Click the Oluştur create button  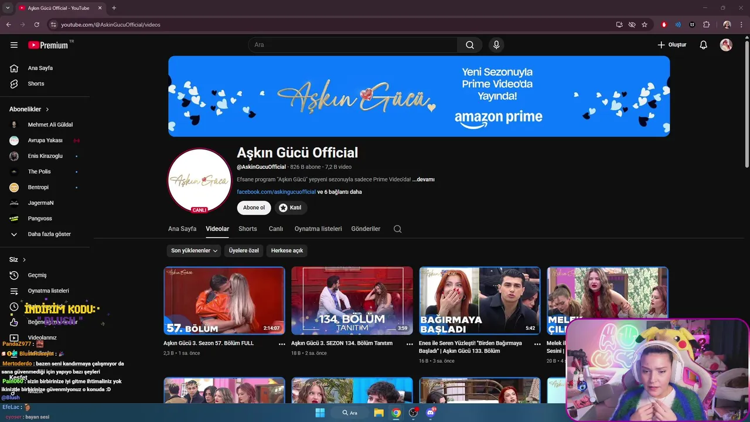tap(671, 45)
